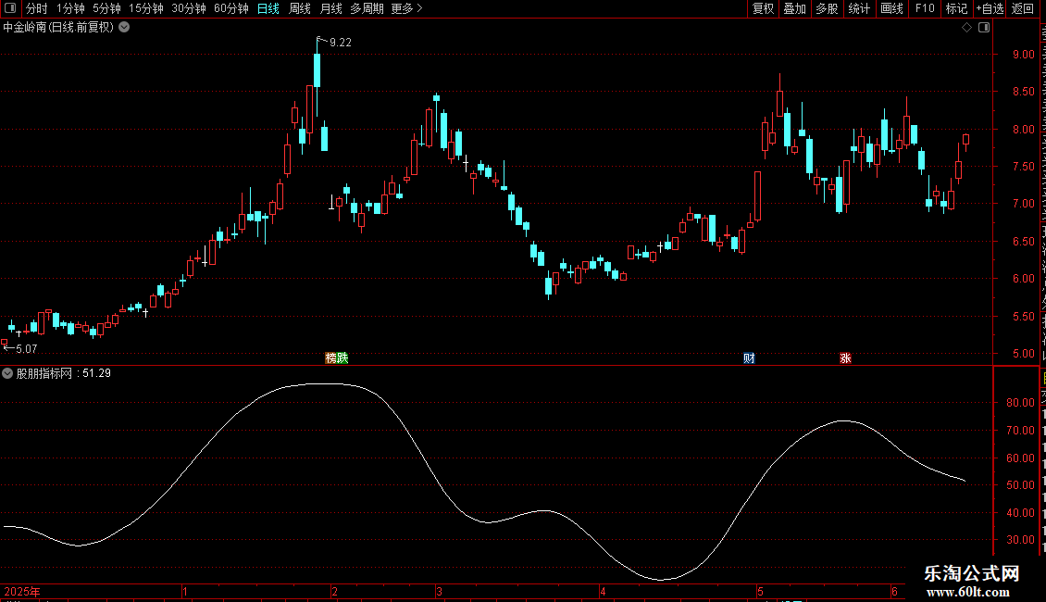
Task: Expand dropdown next to 中金岭南 title
Action: point(124,28)
